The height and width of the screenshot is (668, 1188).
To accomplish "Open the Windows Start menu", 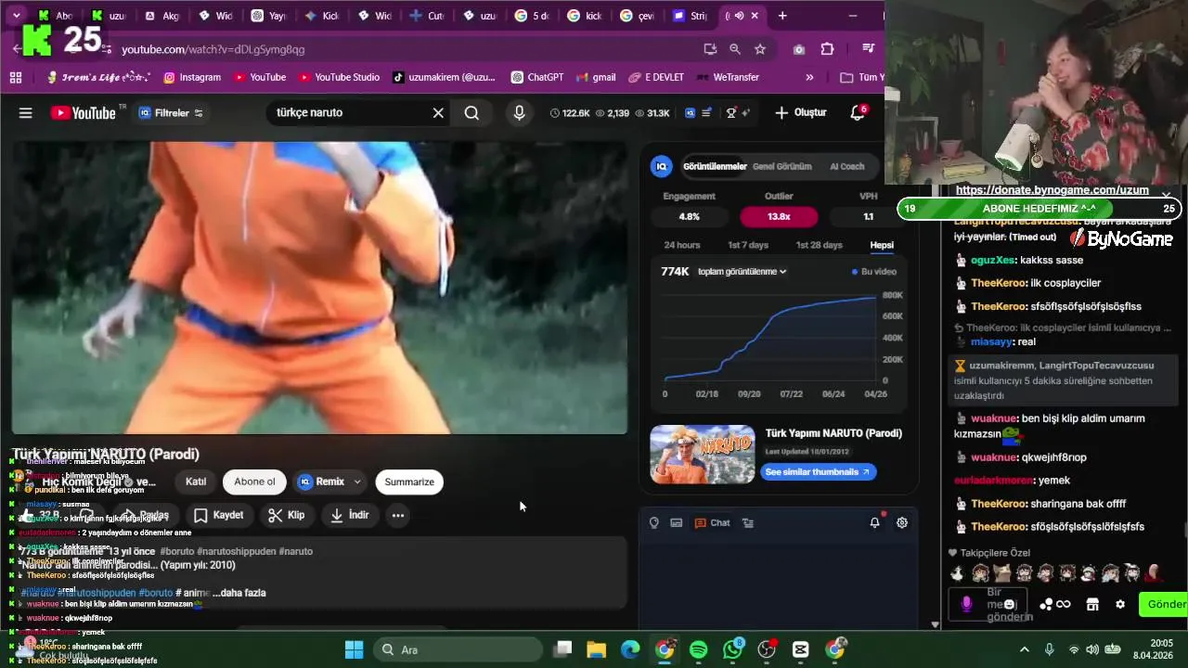I will (354, 649).
